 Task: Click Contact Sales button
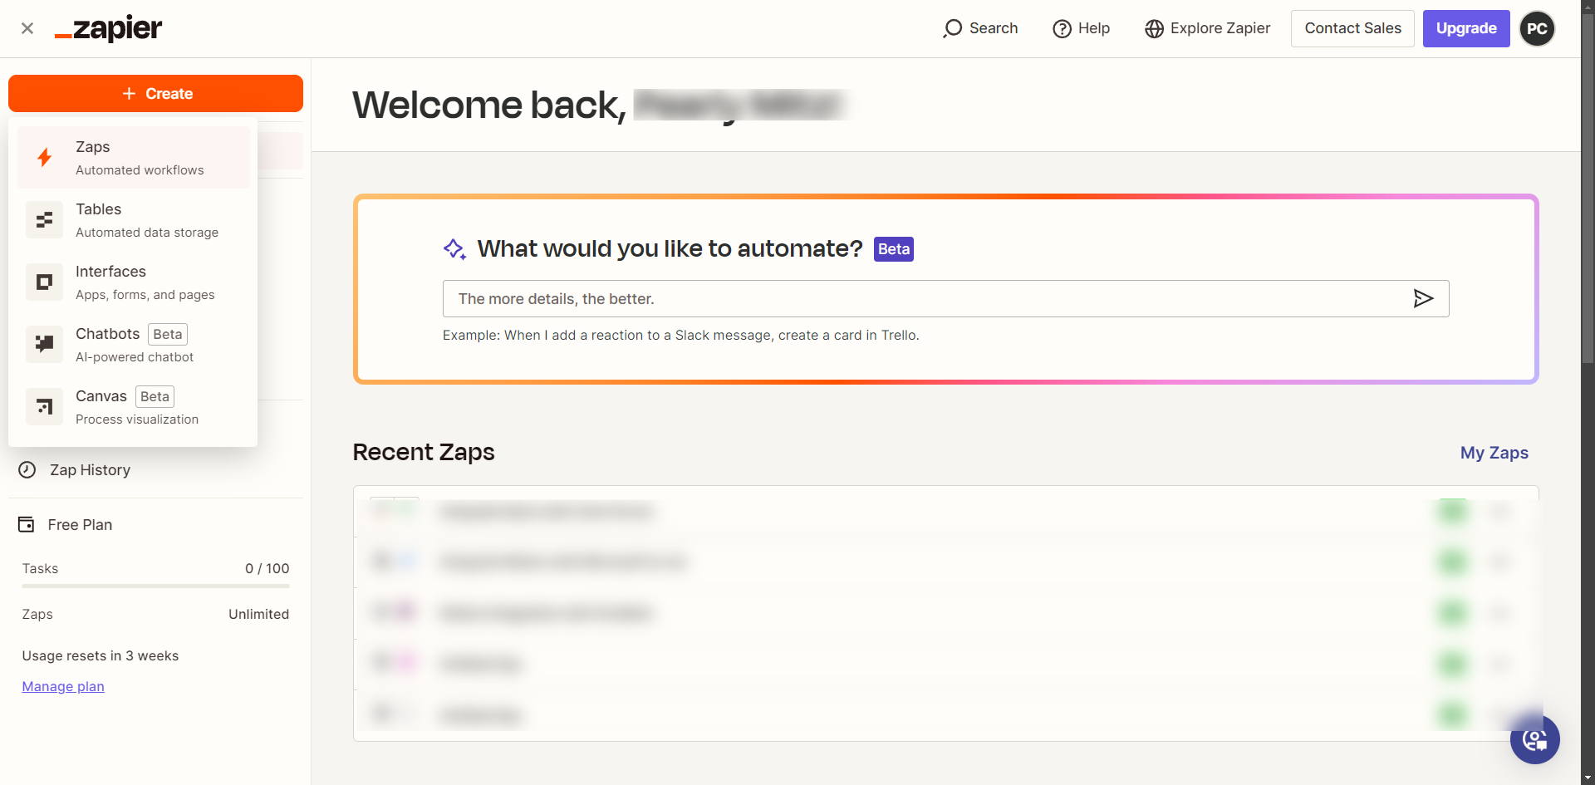1352,29
